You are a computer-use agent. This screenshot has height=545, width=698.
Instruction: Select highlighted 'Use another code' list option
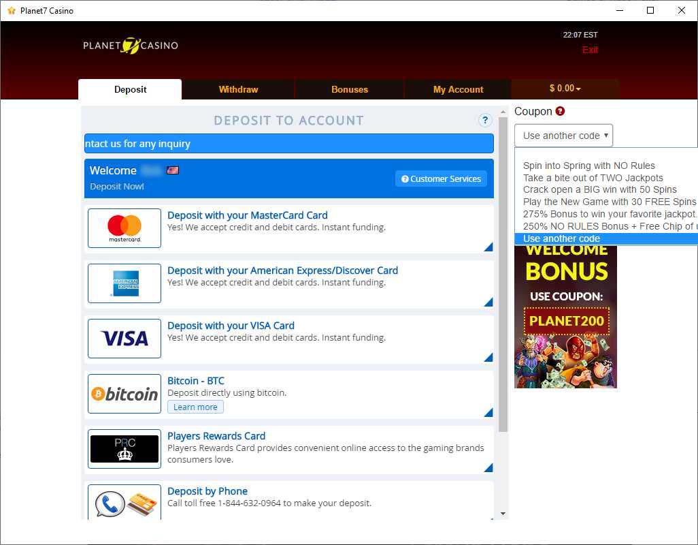[x=606, y=238]
